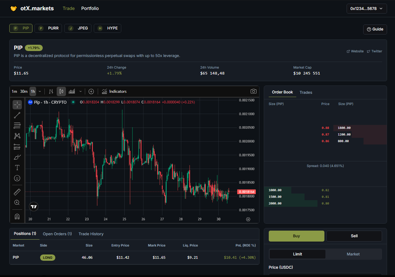Select the 1m timeframe
The width and height of the screenshot is (395, 277).
click(x=14, y=91)
